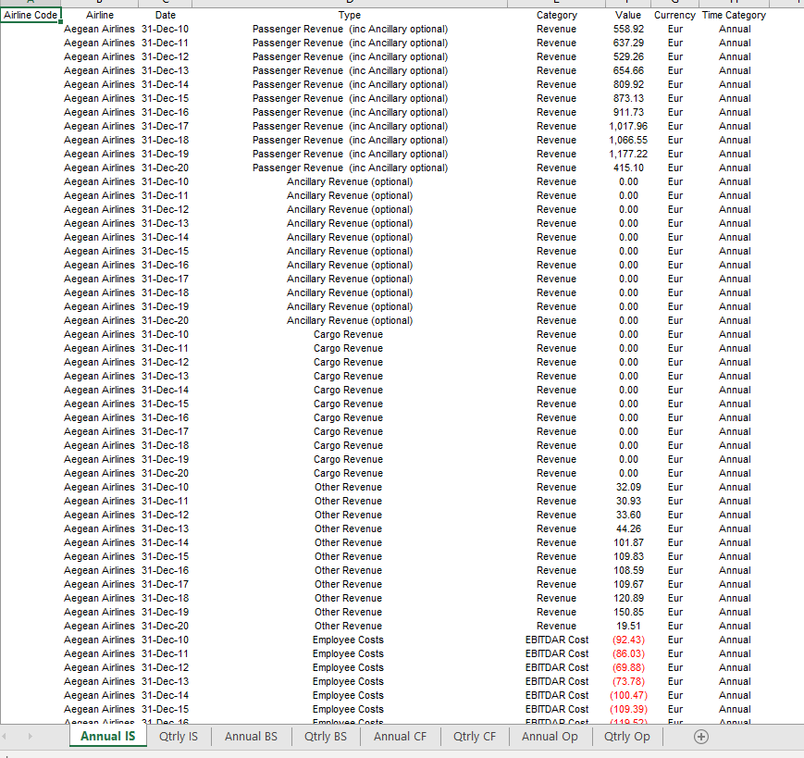This screenshot has width=804, height=758.
Task: Add a new sheet with the plus icon
Action: 701,737
